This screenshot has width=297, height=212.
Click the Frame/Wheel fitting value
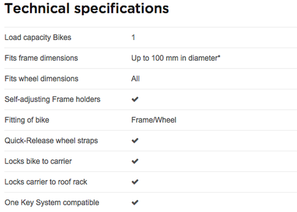click(154, 120)
